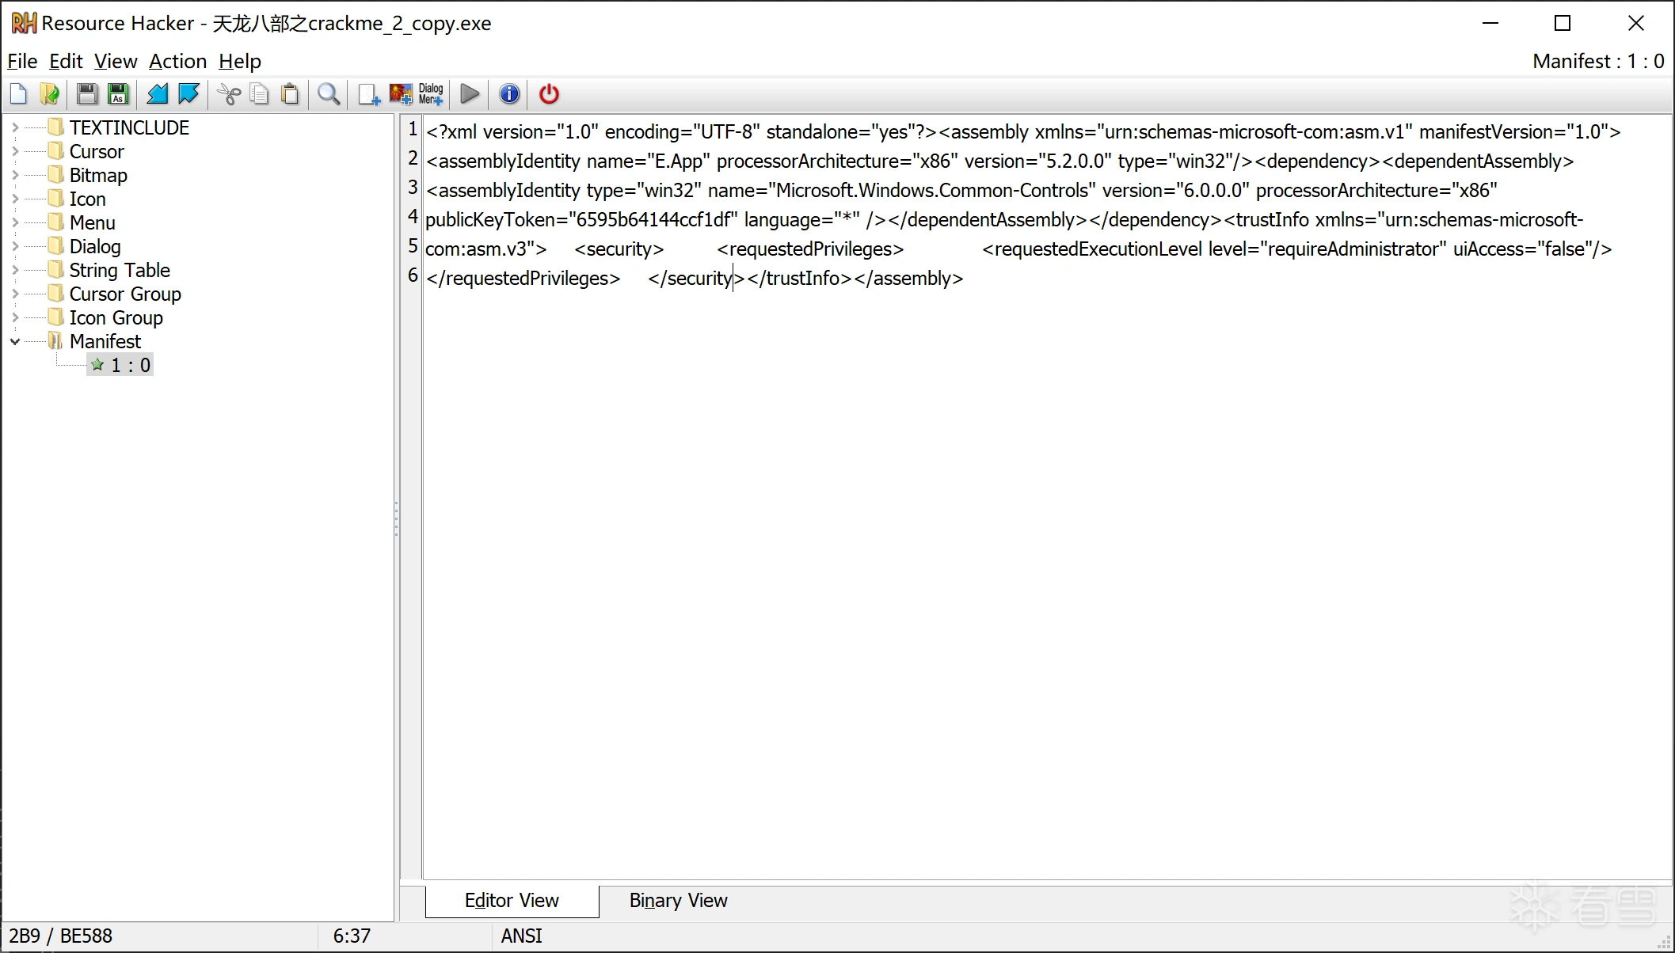Collapse the Manifest tree node

pos(15,342)
